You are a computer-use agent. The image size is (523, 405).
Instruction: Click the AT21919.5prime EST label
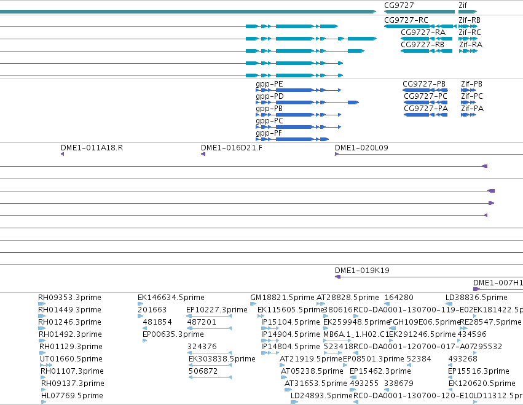(x=311, y=359)
